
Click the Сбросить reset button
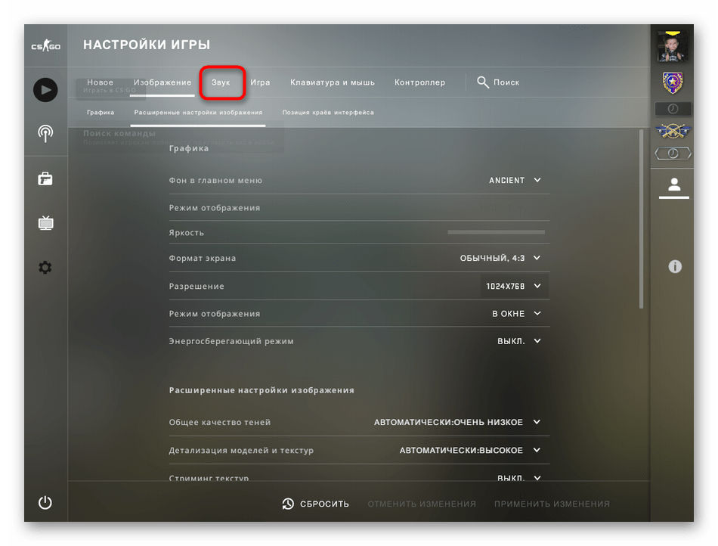coord(316,504)
